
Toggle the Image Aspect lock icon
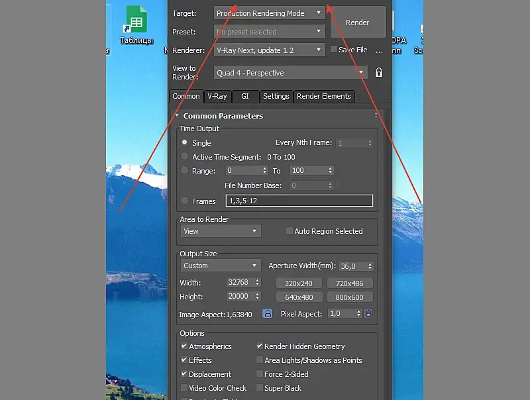coord(268,313)
